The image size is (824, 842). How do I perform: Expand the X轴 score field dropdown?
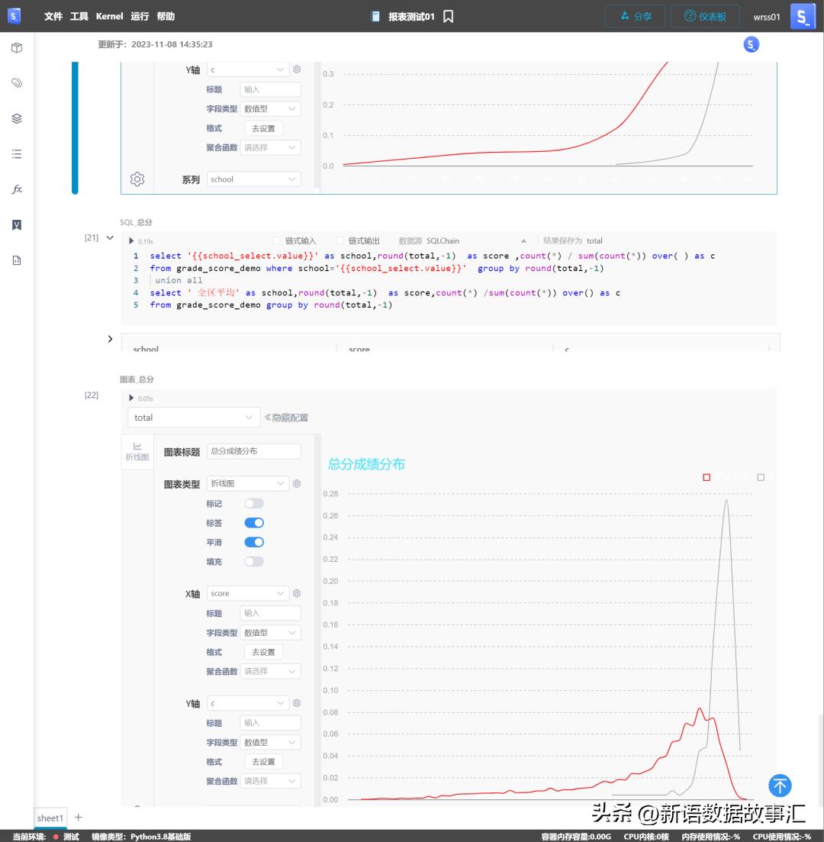248,593
